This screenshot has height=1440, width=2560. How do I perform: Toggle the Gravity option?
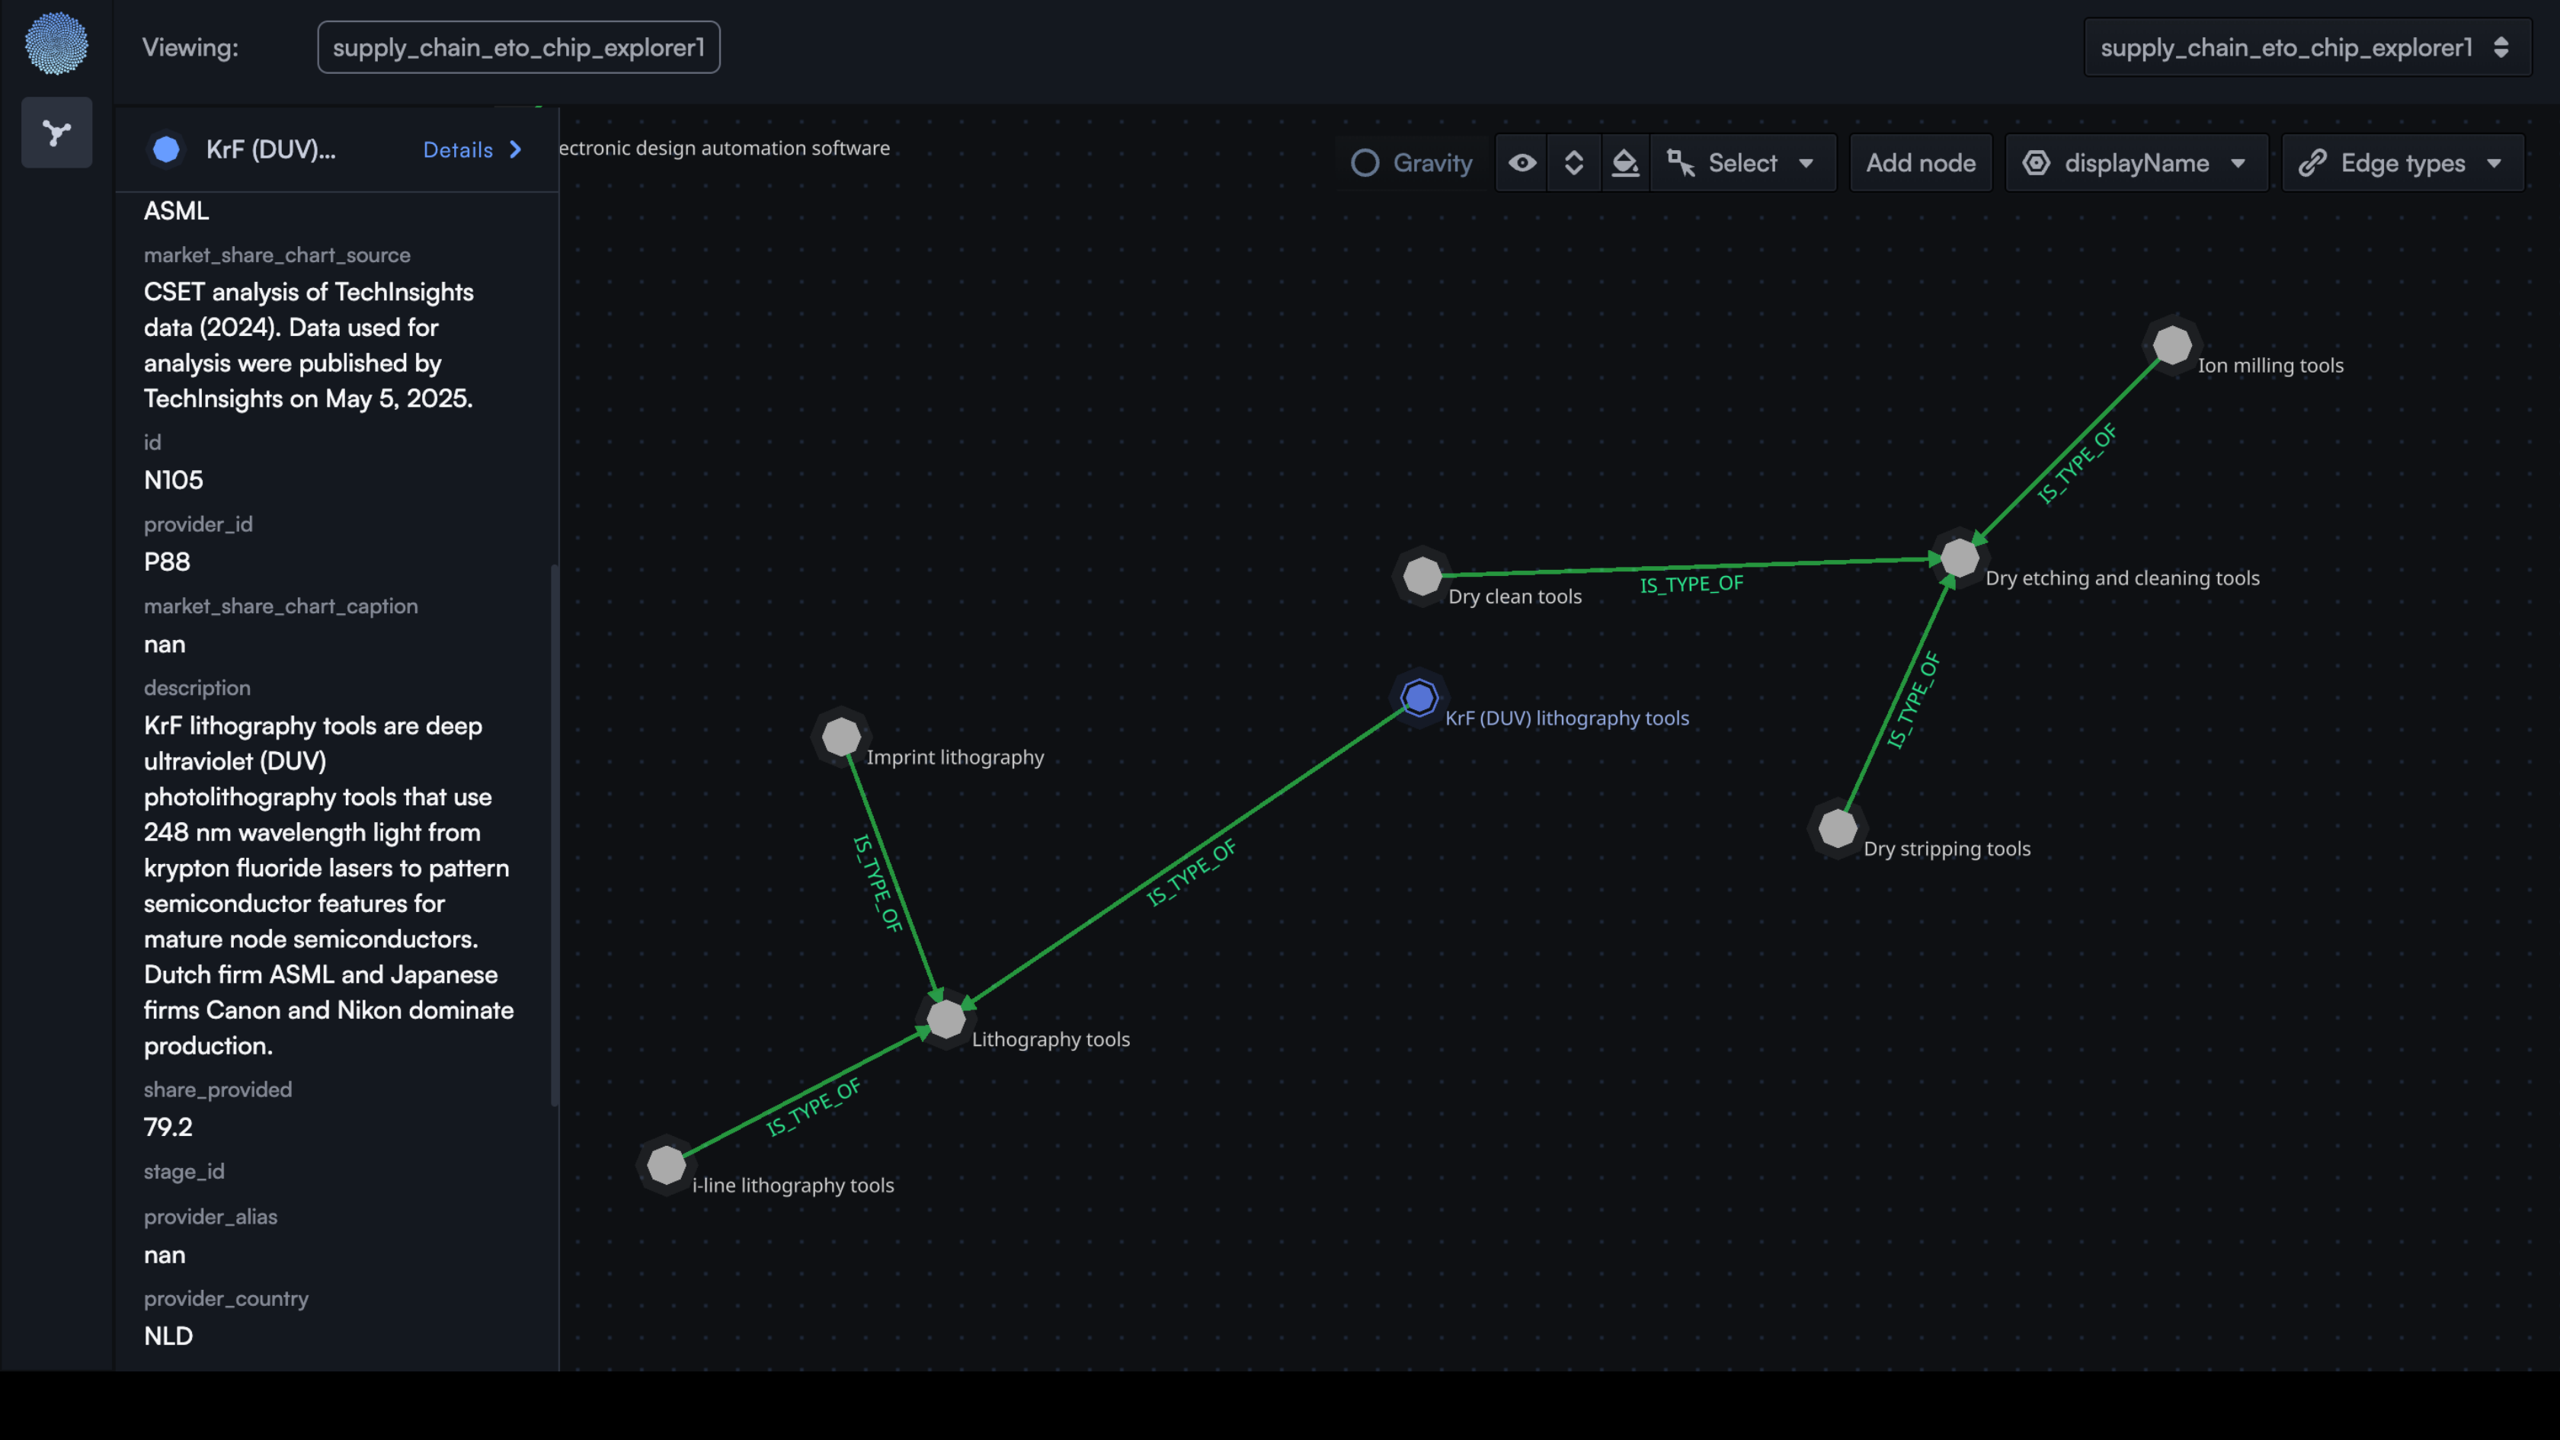click(1411, 162)
